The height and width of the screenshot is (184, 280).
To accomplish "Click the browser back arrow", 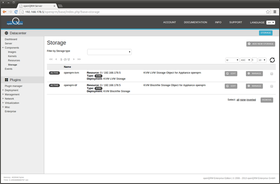I will pyautogui.click(x=5, y=12).
